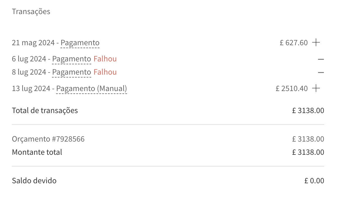Click the Falhou label on the 6 lug payment

105,59
